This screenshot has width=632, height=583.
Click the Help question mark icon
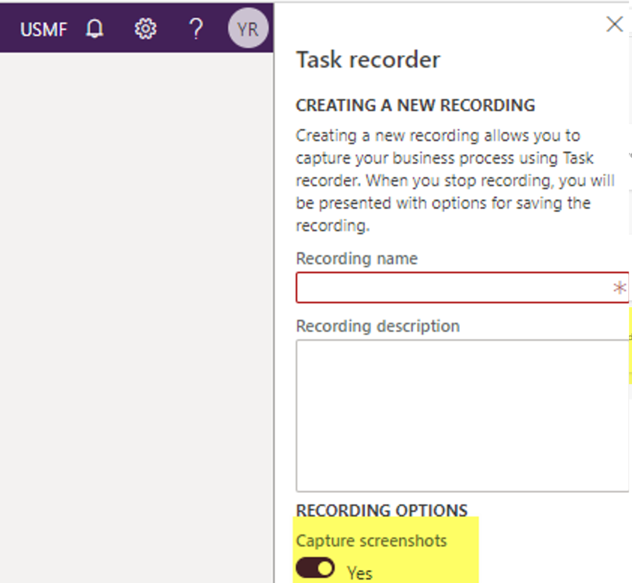click(x=196, y=28)
